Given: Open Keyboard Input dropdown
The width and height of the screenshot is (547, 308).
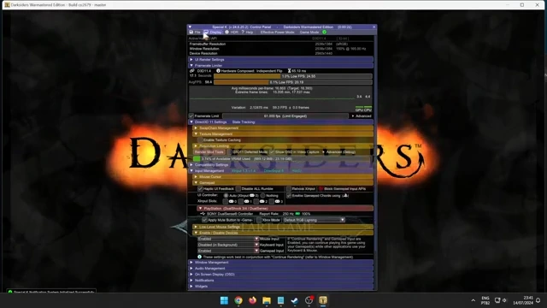Looking at the screenshot, I should pyautogui.click(x=228, y=245).
